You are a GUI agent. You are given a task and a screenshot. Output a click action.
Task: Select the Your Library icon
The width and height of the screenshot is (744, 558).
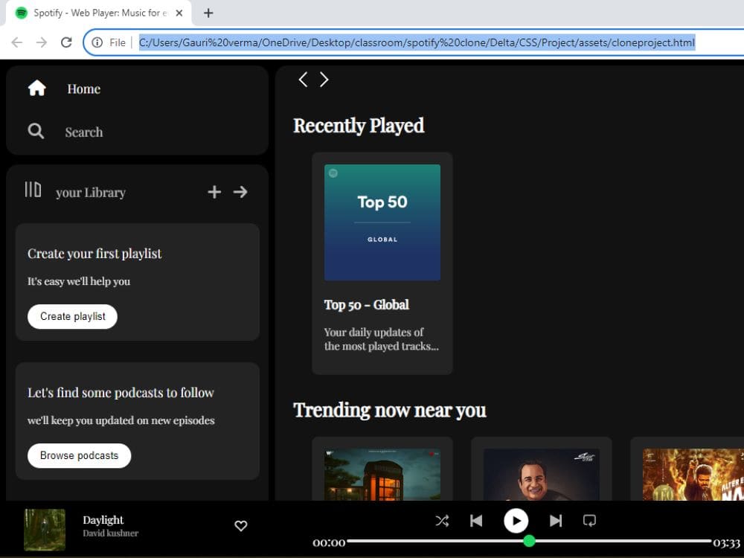(x=32, y=191)
